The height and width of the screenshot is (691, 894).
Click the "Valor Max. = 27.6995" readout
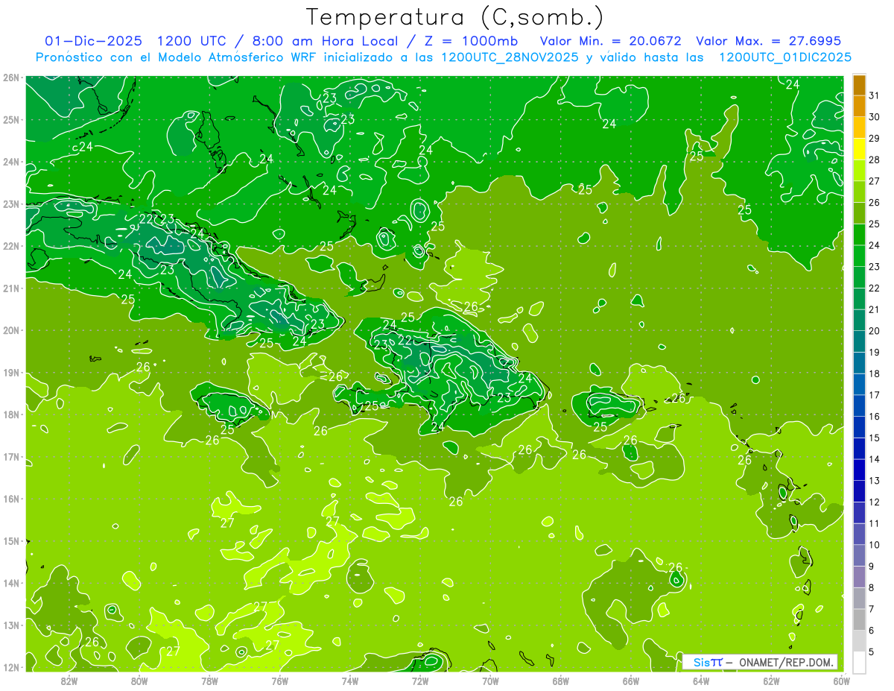point(768,41)
